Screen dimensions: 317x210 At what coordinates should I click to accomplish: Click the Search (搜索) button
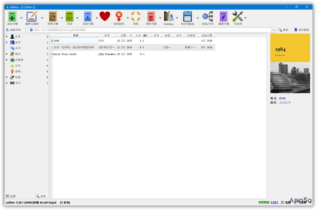(x=283, y=30)
